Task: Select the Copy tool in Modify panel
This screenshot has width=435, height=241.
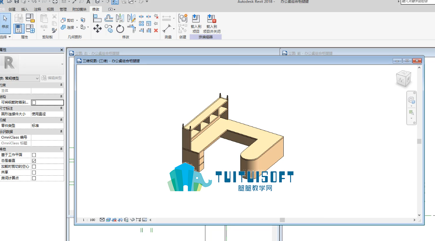Action: pos(109,29)
